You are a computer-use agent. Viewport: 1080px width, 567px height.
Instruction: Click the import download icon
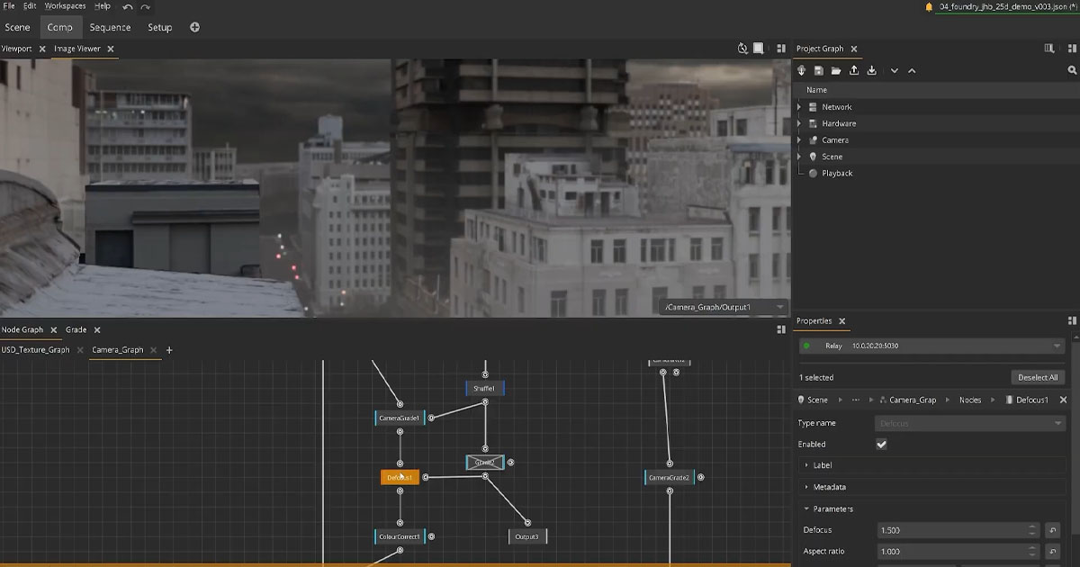pos(871,70)
